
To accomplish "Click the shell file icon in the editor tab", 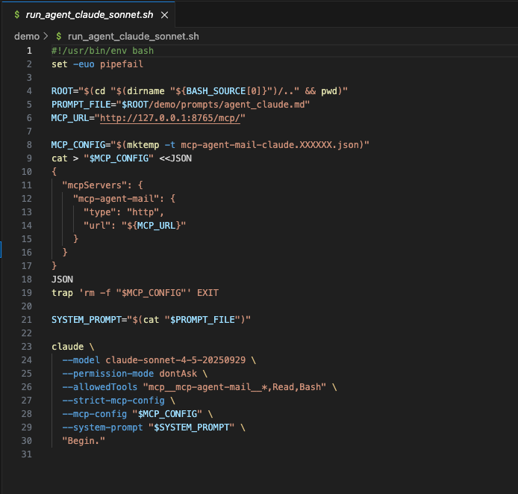I will tap(17, 14).
